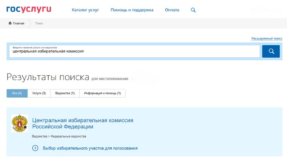Select the Все (5) tab
Image resolution: width=287 pixels, height=161 pixels.
[17, 93]
